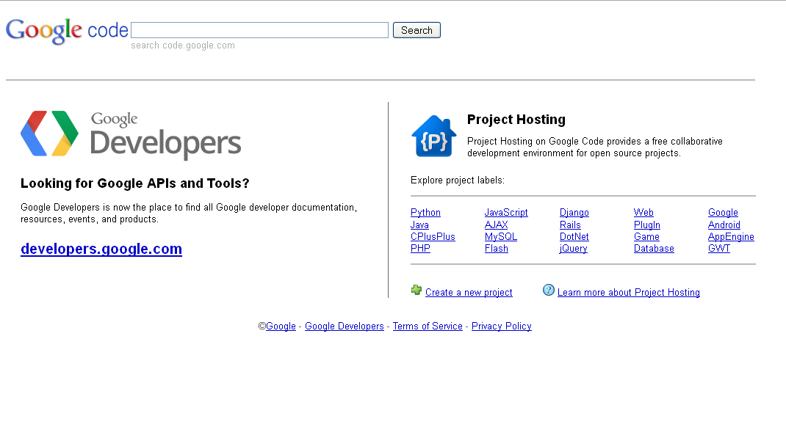Click the green plus create project icon

pos(416,290)
